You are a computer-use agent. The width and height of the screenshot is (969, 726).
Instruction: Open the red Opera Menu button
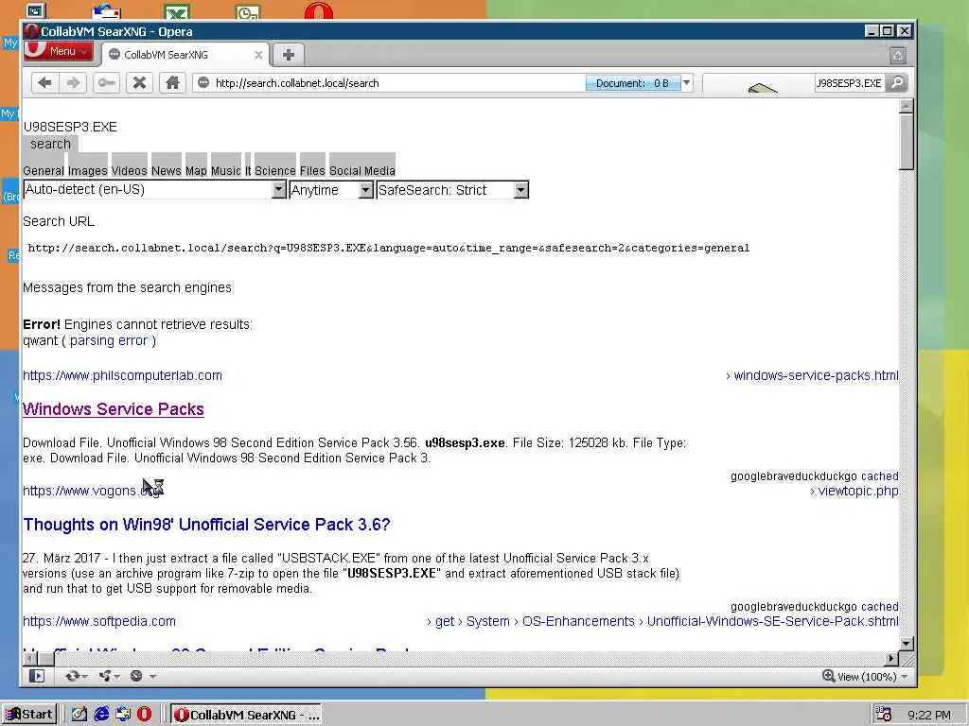[x=58, y=51]
